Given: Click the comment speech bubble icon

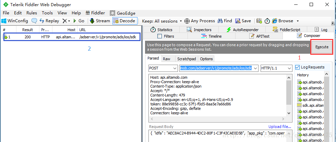Looking at the screenshot, I should pos(34,21).
